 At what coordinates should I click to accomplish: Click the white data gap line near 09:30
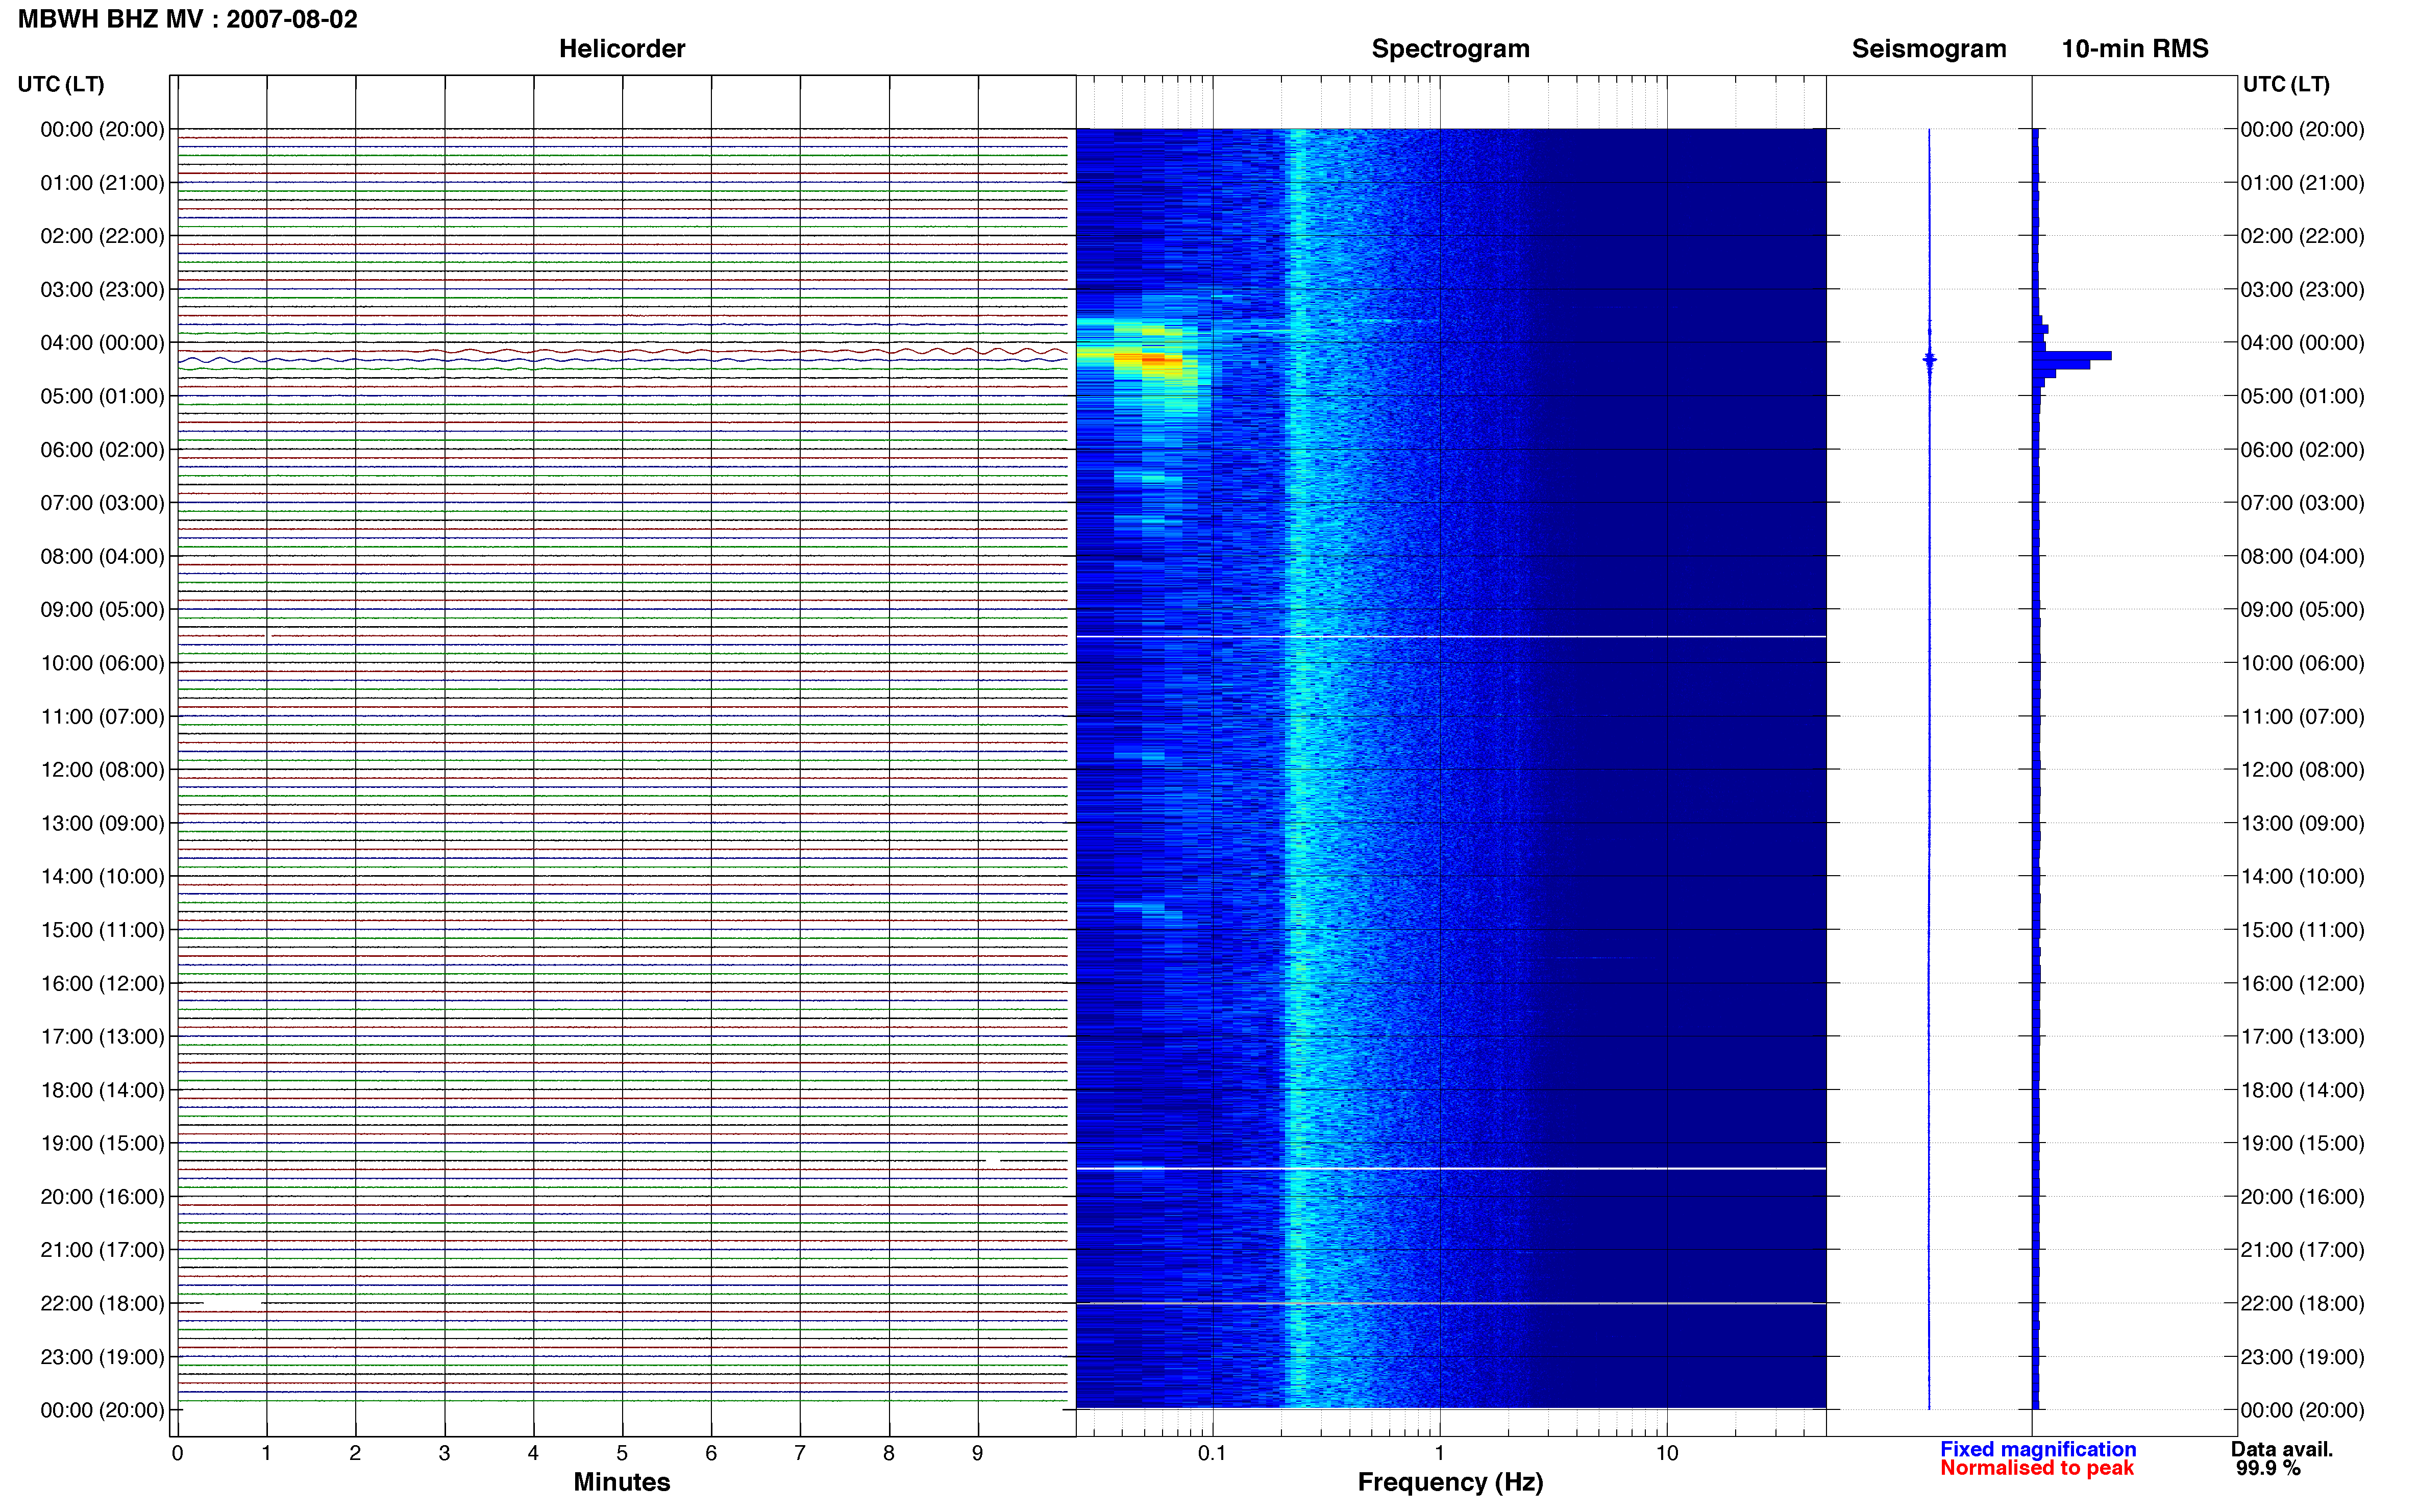[x=1450, y=636]
